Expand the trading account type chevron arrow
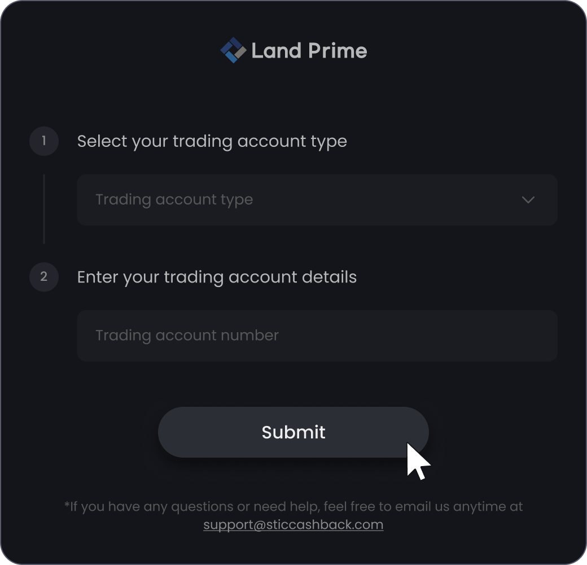 (528, 199)
